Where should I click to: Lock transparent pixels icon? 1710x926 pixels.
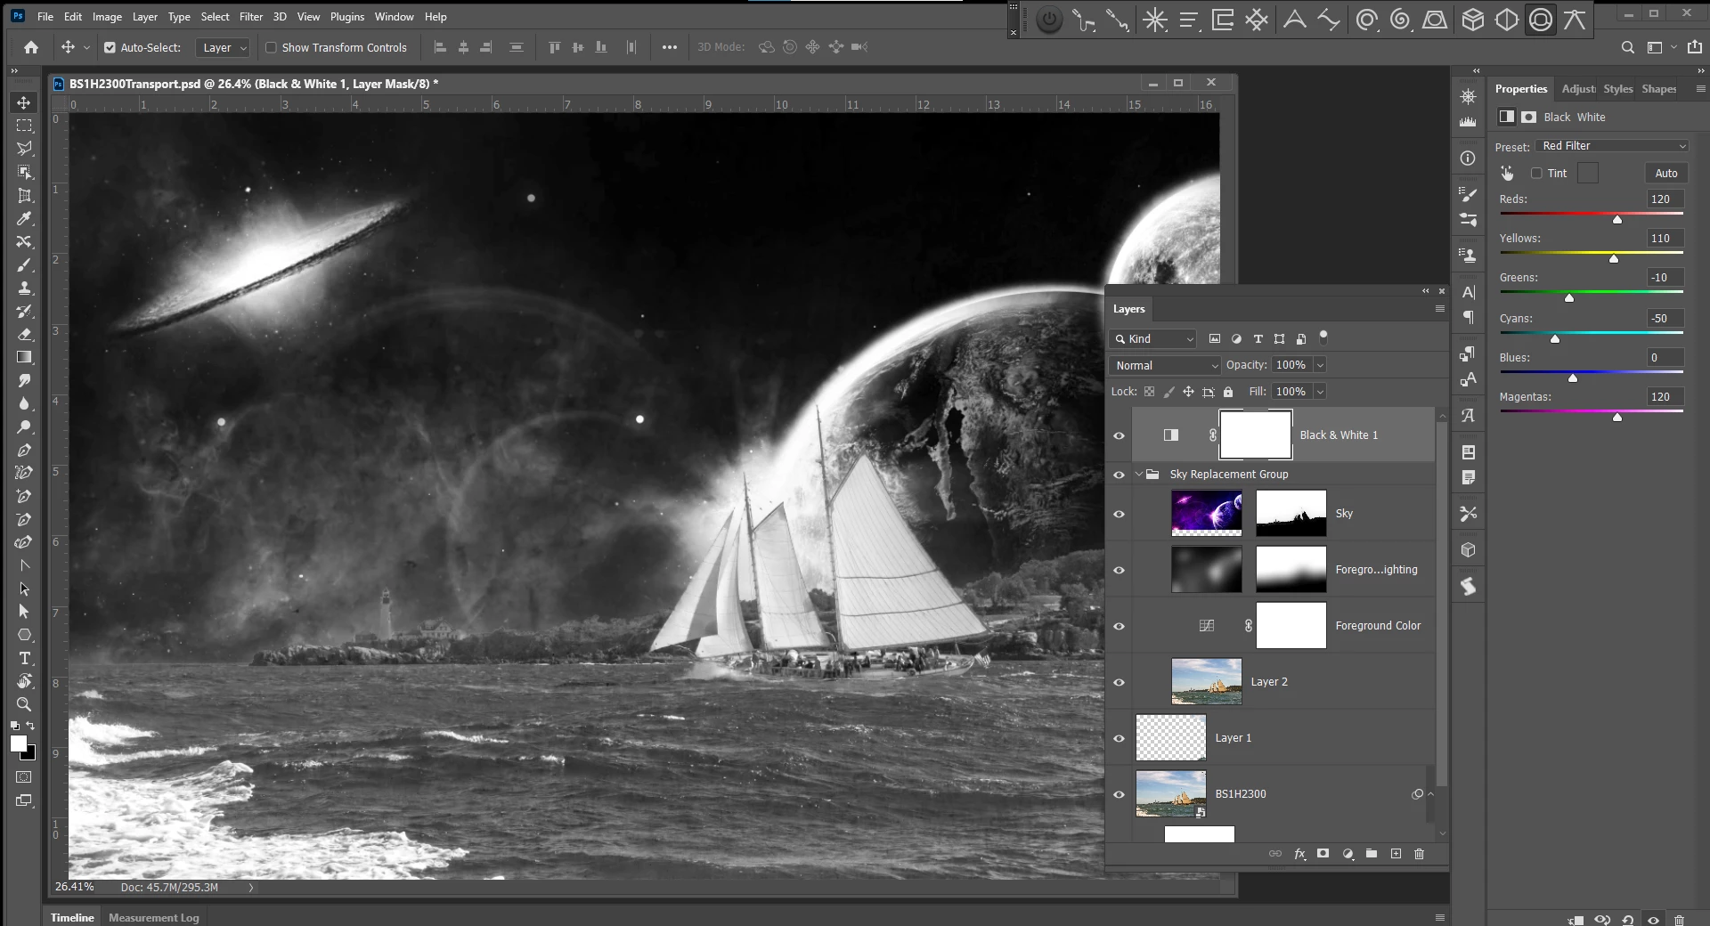point(1149,392)
